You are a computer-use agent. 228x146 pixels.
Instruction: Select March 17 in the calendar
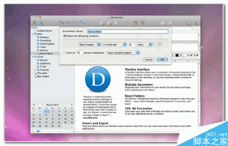[x=59, y=119]
